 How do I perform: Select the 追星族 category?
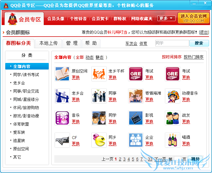point(19,141)
